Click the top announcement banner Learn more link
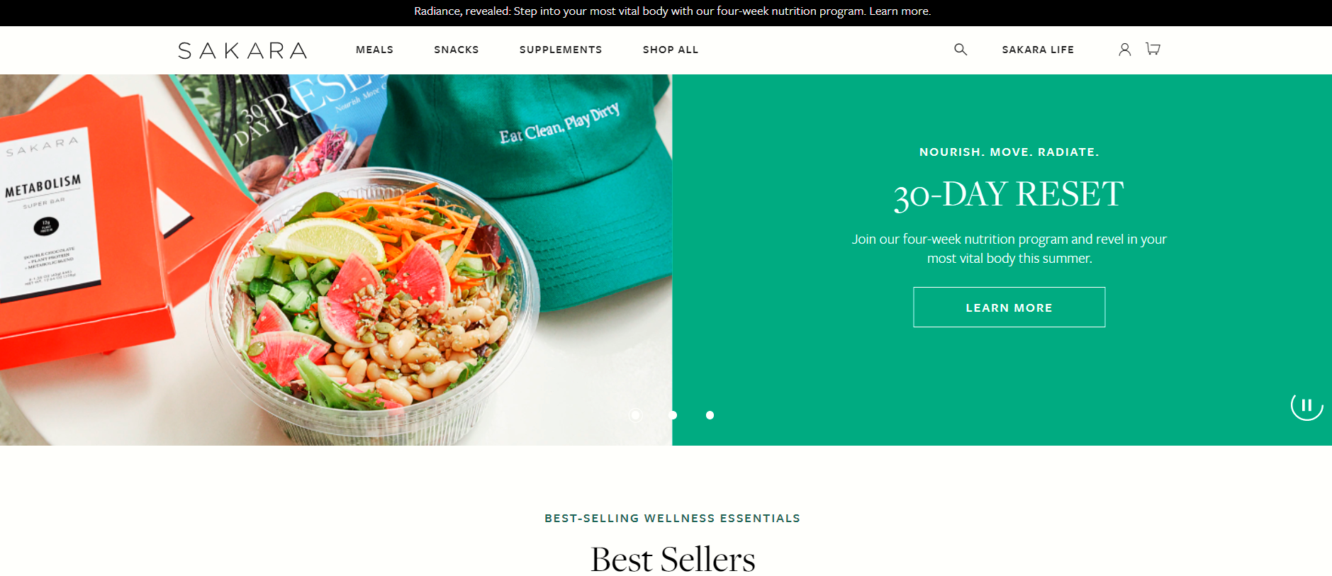 [x=900, y=11]
